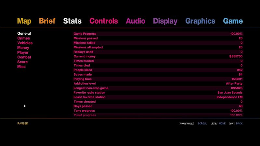The image size is (260, 146).
Task: Select the Combat stats category
Action: pos(24,57)
